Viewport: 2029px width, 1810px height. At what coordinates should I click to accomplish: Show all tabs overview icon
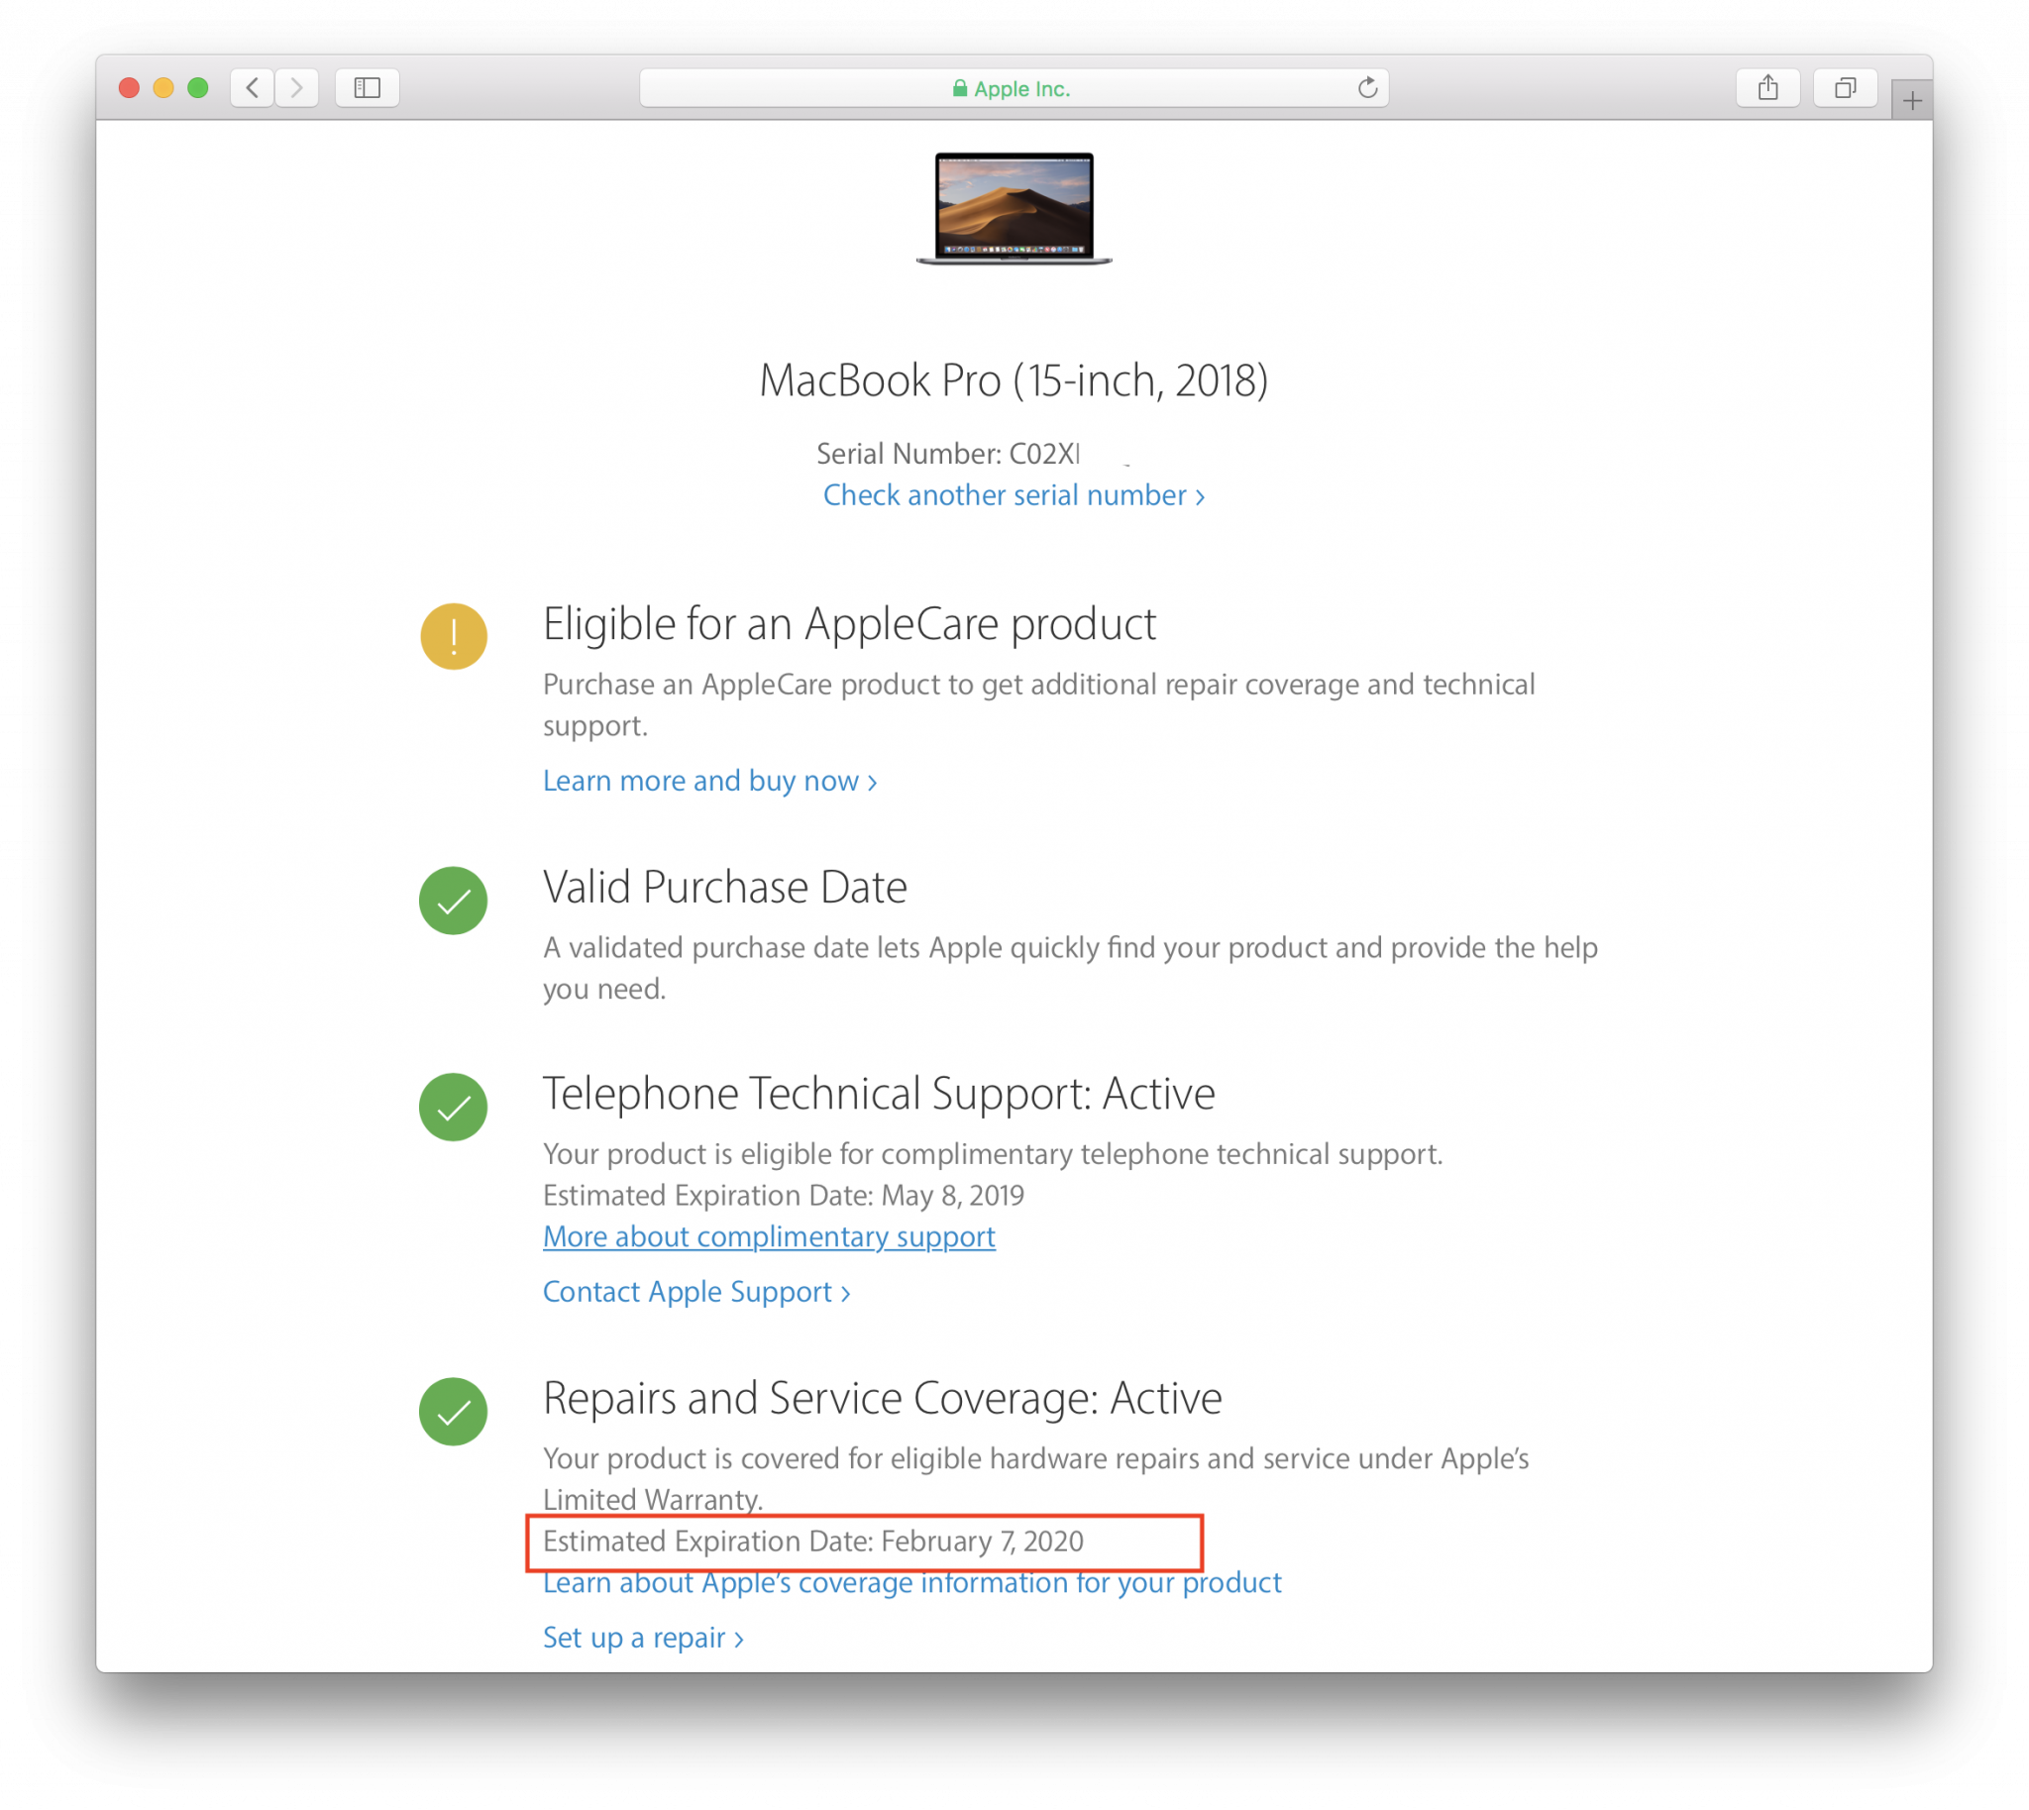(x=1845, y=87)
